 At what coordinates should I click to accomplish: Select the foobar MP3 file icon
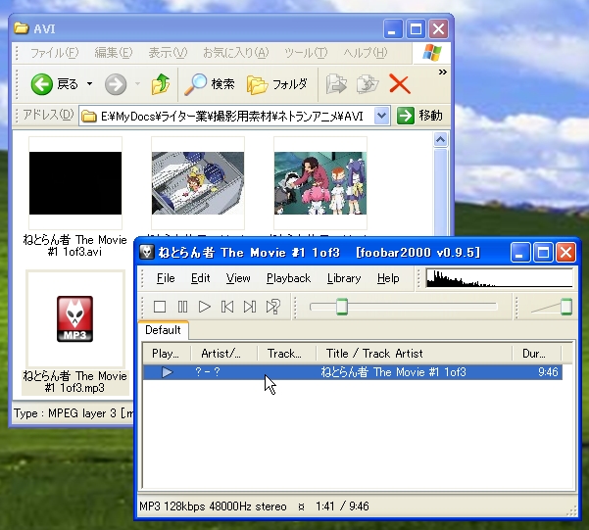point(74,319)
